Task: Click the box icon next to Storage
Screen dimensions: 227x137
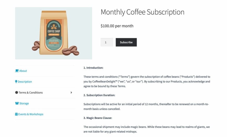Action: click(x=17, y=103)
